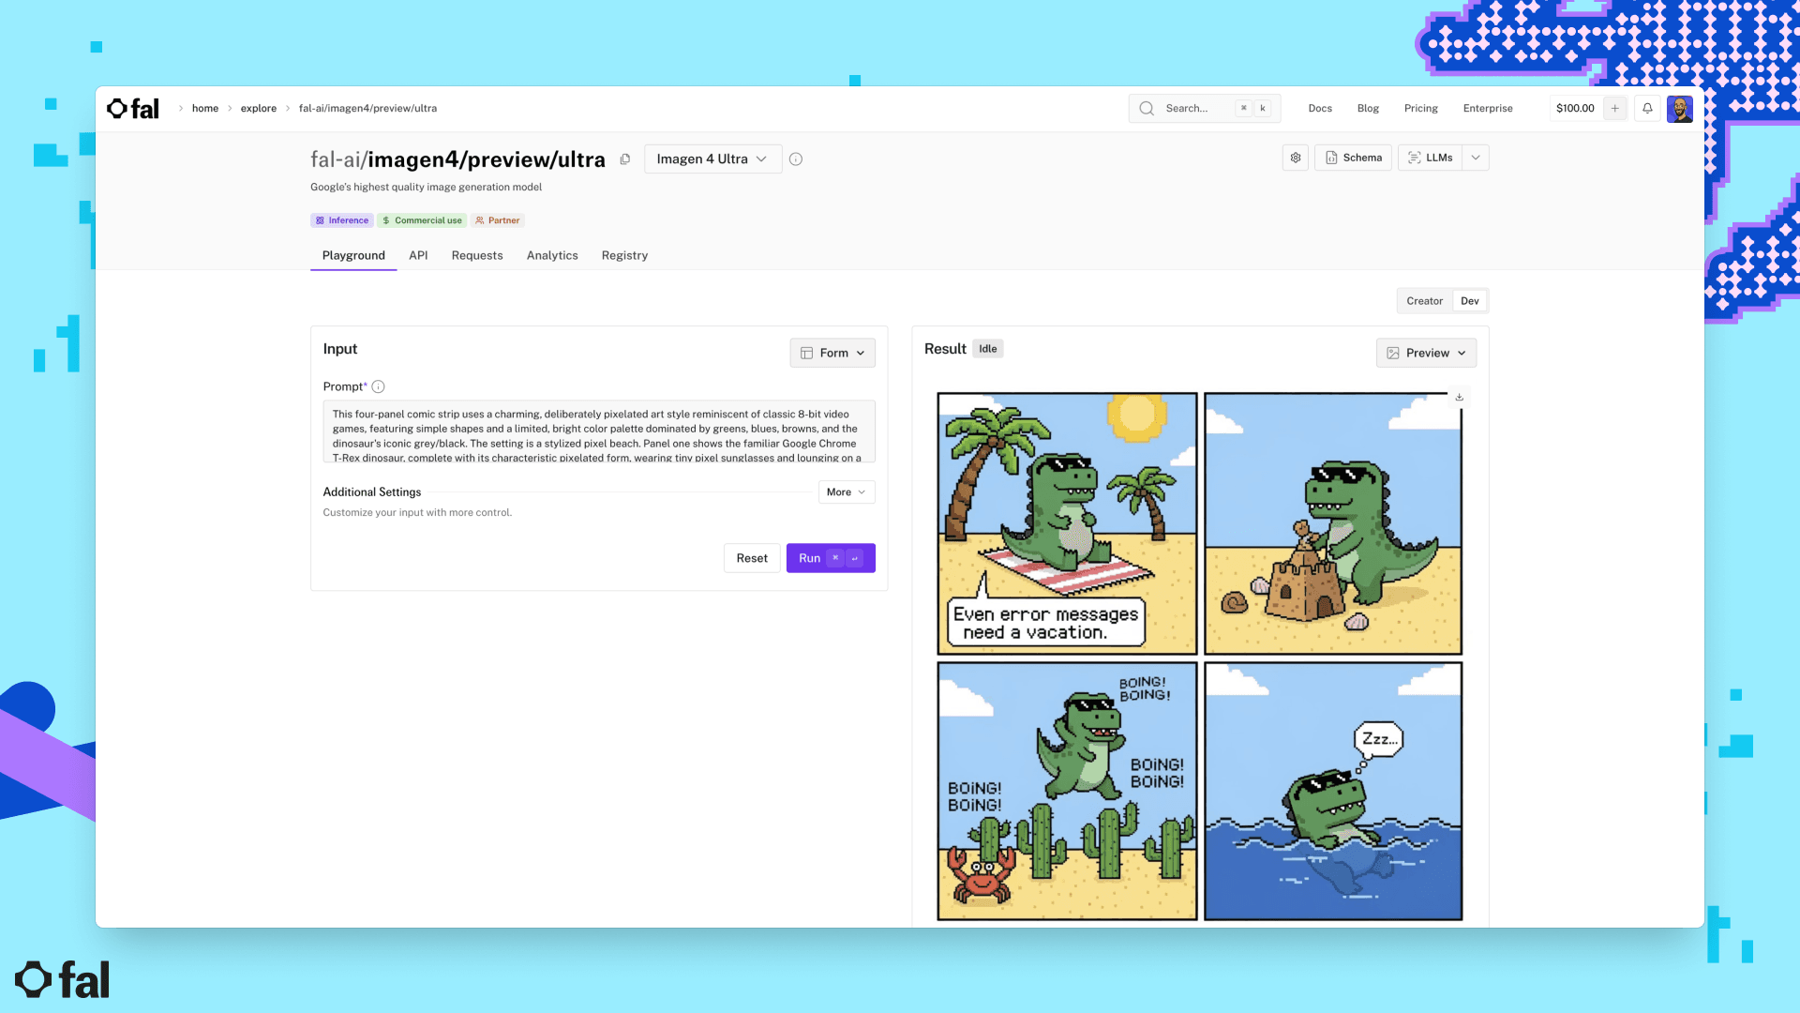Screen dimensions: 1800x1013
Task: Click the fal logo in header
Action: click(133, 109)
